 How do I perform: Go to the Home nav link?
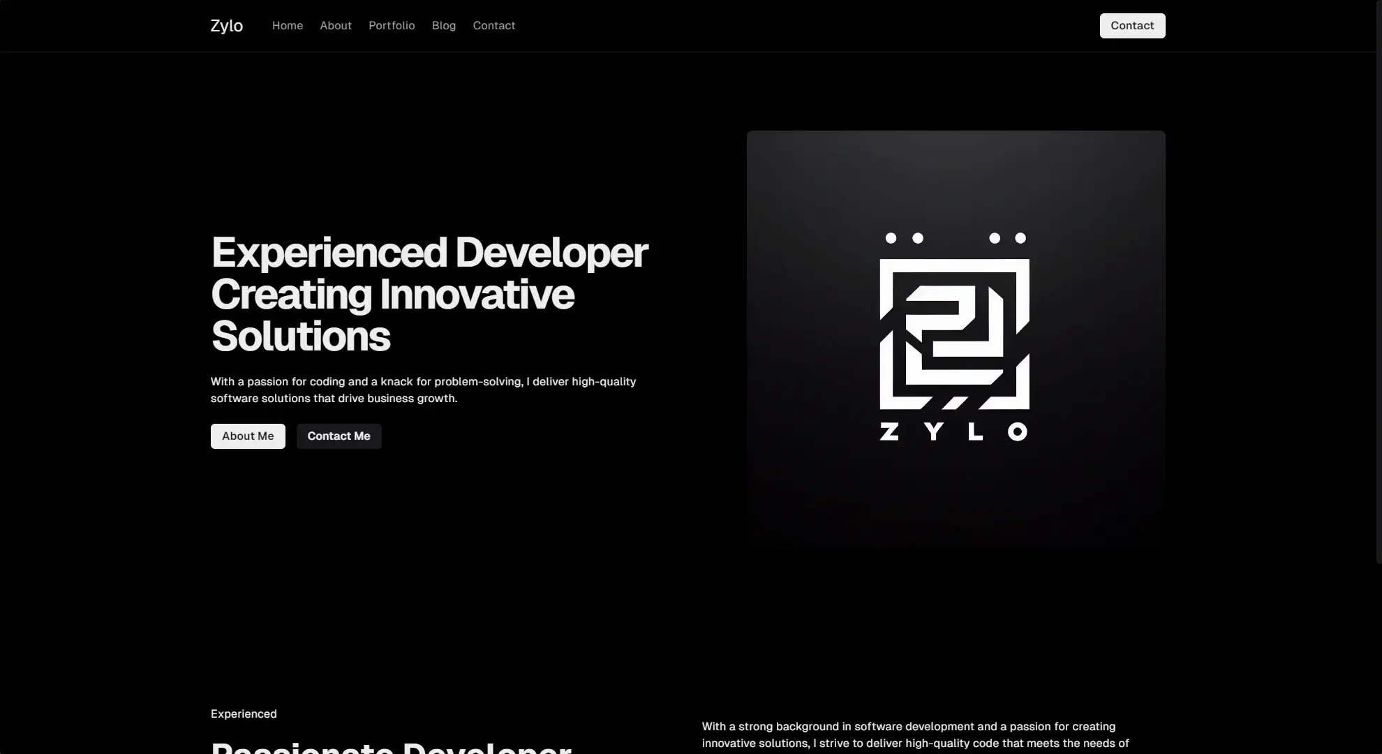click(287, 26)
